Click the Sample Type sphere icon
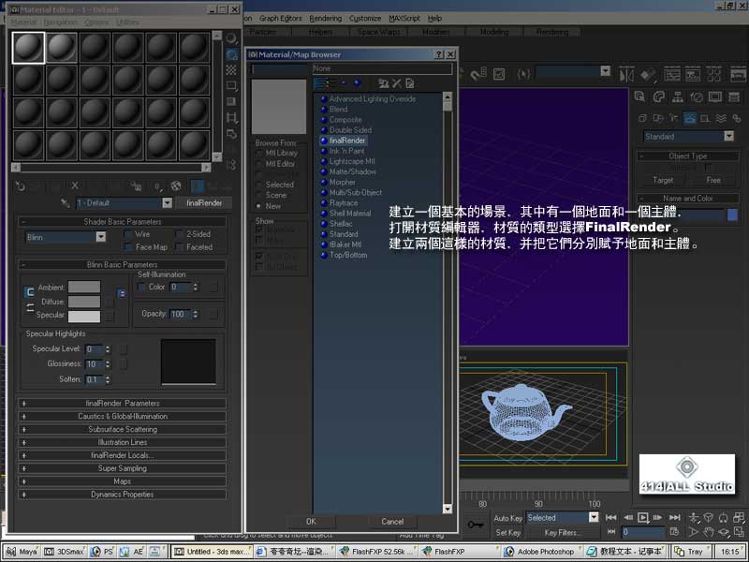This screenshot has width=749, height=562. [x=231, y=38]
